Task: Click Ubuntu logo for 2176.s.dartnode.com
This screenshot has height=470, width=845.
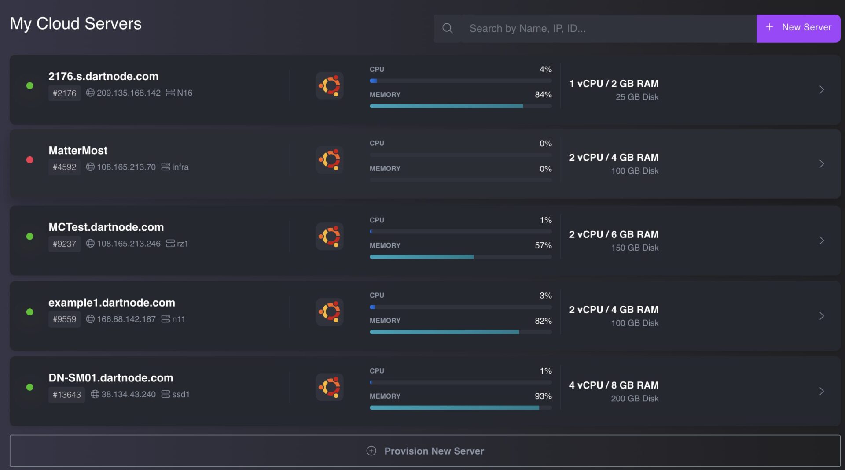Action: point(330,85)
